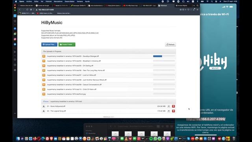Open the Archivo menu
The image size is (252, 142).
coord(29,2)
